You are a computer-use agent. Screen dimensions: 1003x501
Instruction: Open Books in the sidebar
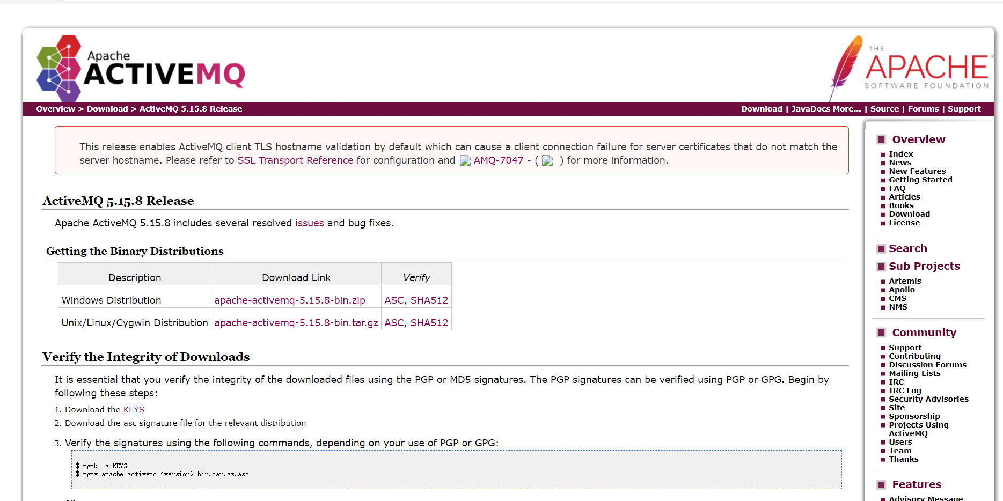901,205
